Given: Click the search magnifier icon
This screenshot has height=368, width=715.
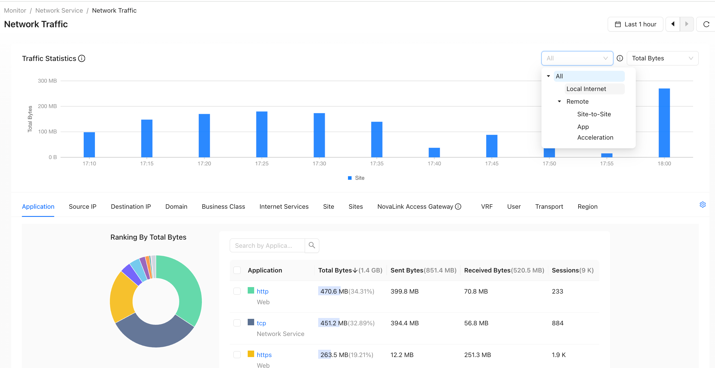Looking at the screenshot, I should pos(312,246).
